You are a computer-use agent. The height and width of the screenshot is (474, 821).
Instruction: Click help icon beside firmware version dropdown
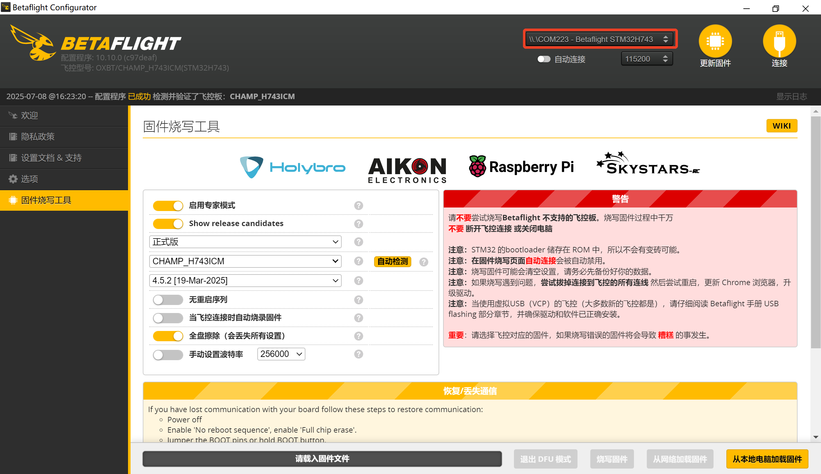coord(359,281)
